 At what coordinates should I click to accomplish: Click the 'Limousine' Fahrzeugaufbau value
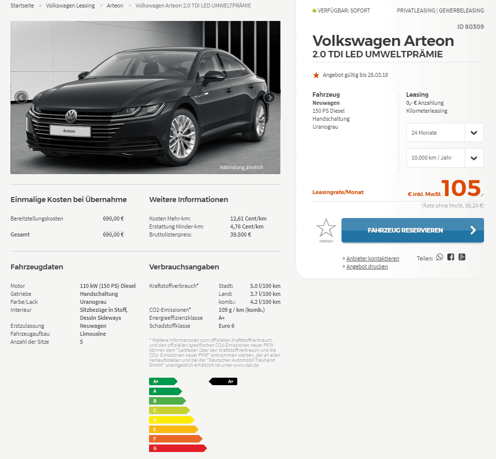point(93,334)
